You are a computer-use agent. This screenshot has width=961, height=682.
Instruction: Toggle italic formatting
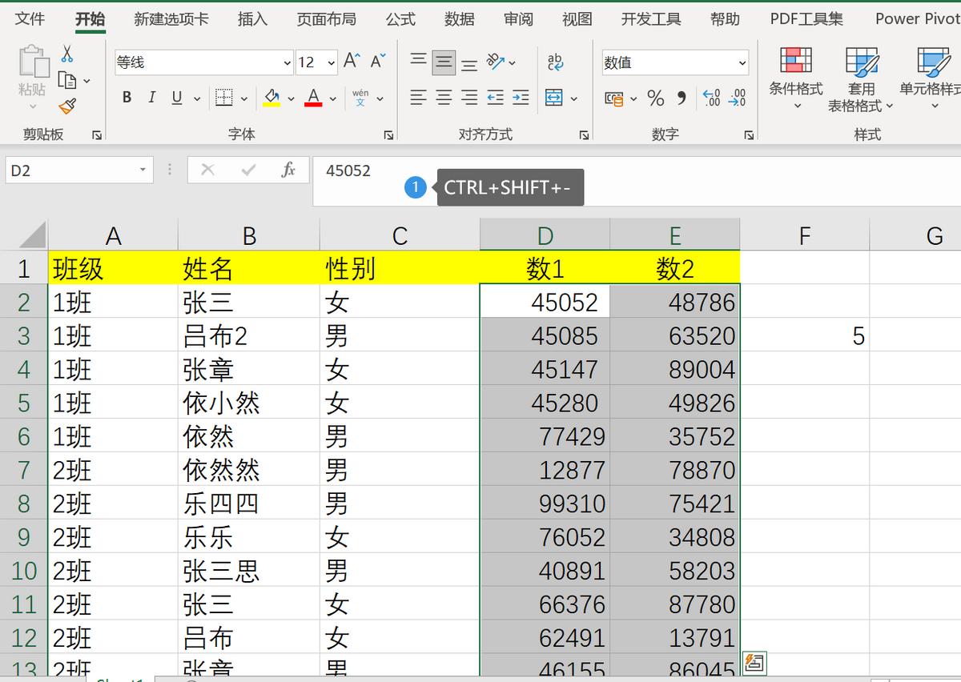click(x=151, y=97)
